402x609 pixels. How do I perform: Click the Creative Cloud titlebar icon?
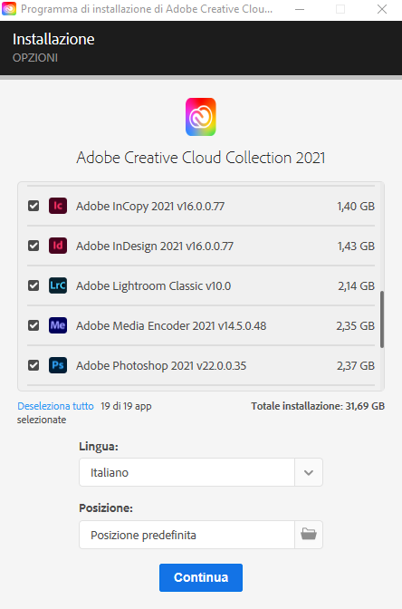pos(9,8)
